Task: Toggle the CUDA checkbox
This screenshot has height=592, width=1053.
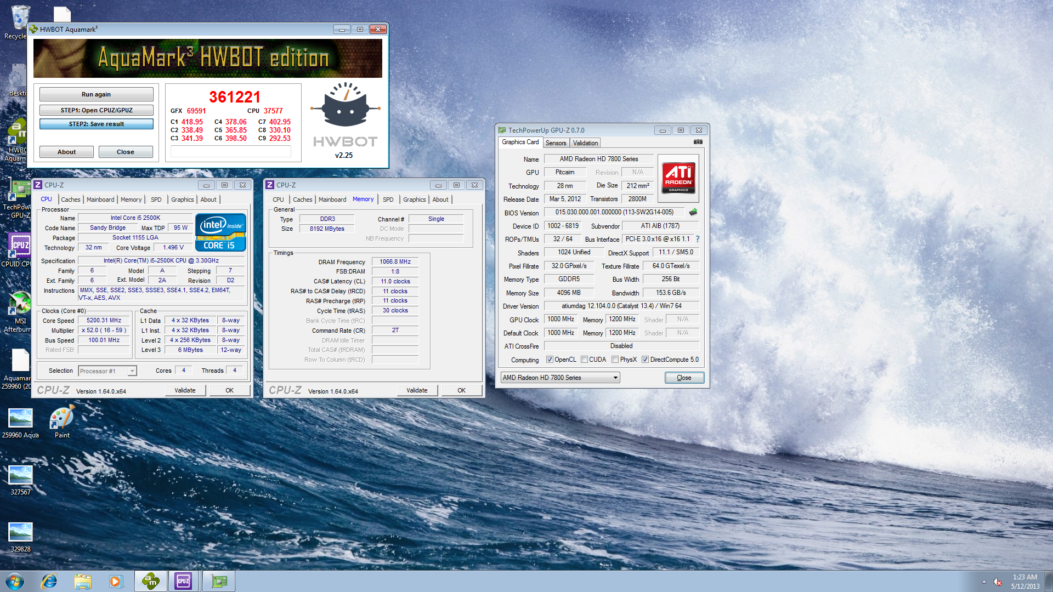Action: [x=585, y=360]
